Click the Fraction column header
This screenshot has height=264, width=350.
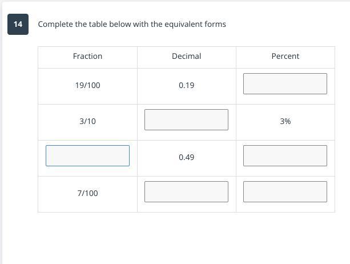click(87, 56)
